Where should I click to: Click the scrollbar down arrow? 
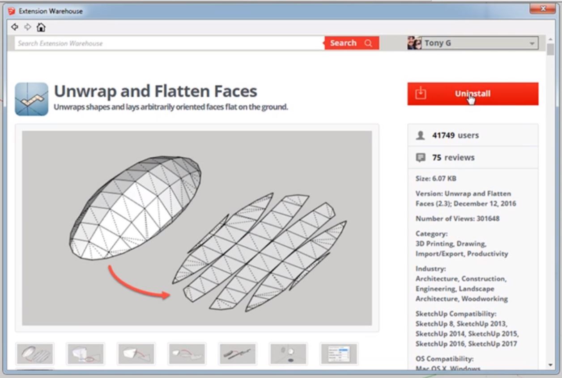coord(551,365)
